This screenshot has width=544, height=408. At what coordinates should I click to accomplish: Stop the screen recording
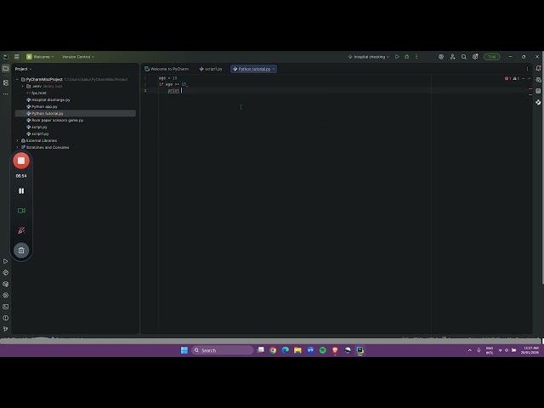(21, 161)
